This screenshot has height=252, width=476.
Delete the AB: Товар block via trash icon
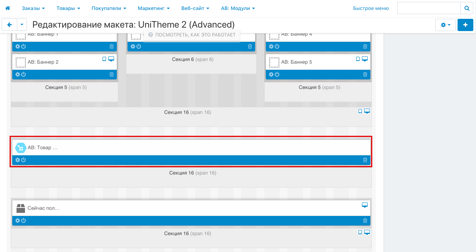(x=365, y=160)
